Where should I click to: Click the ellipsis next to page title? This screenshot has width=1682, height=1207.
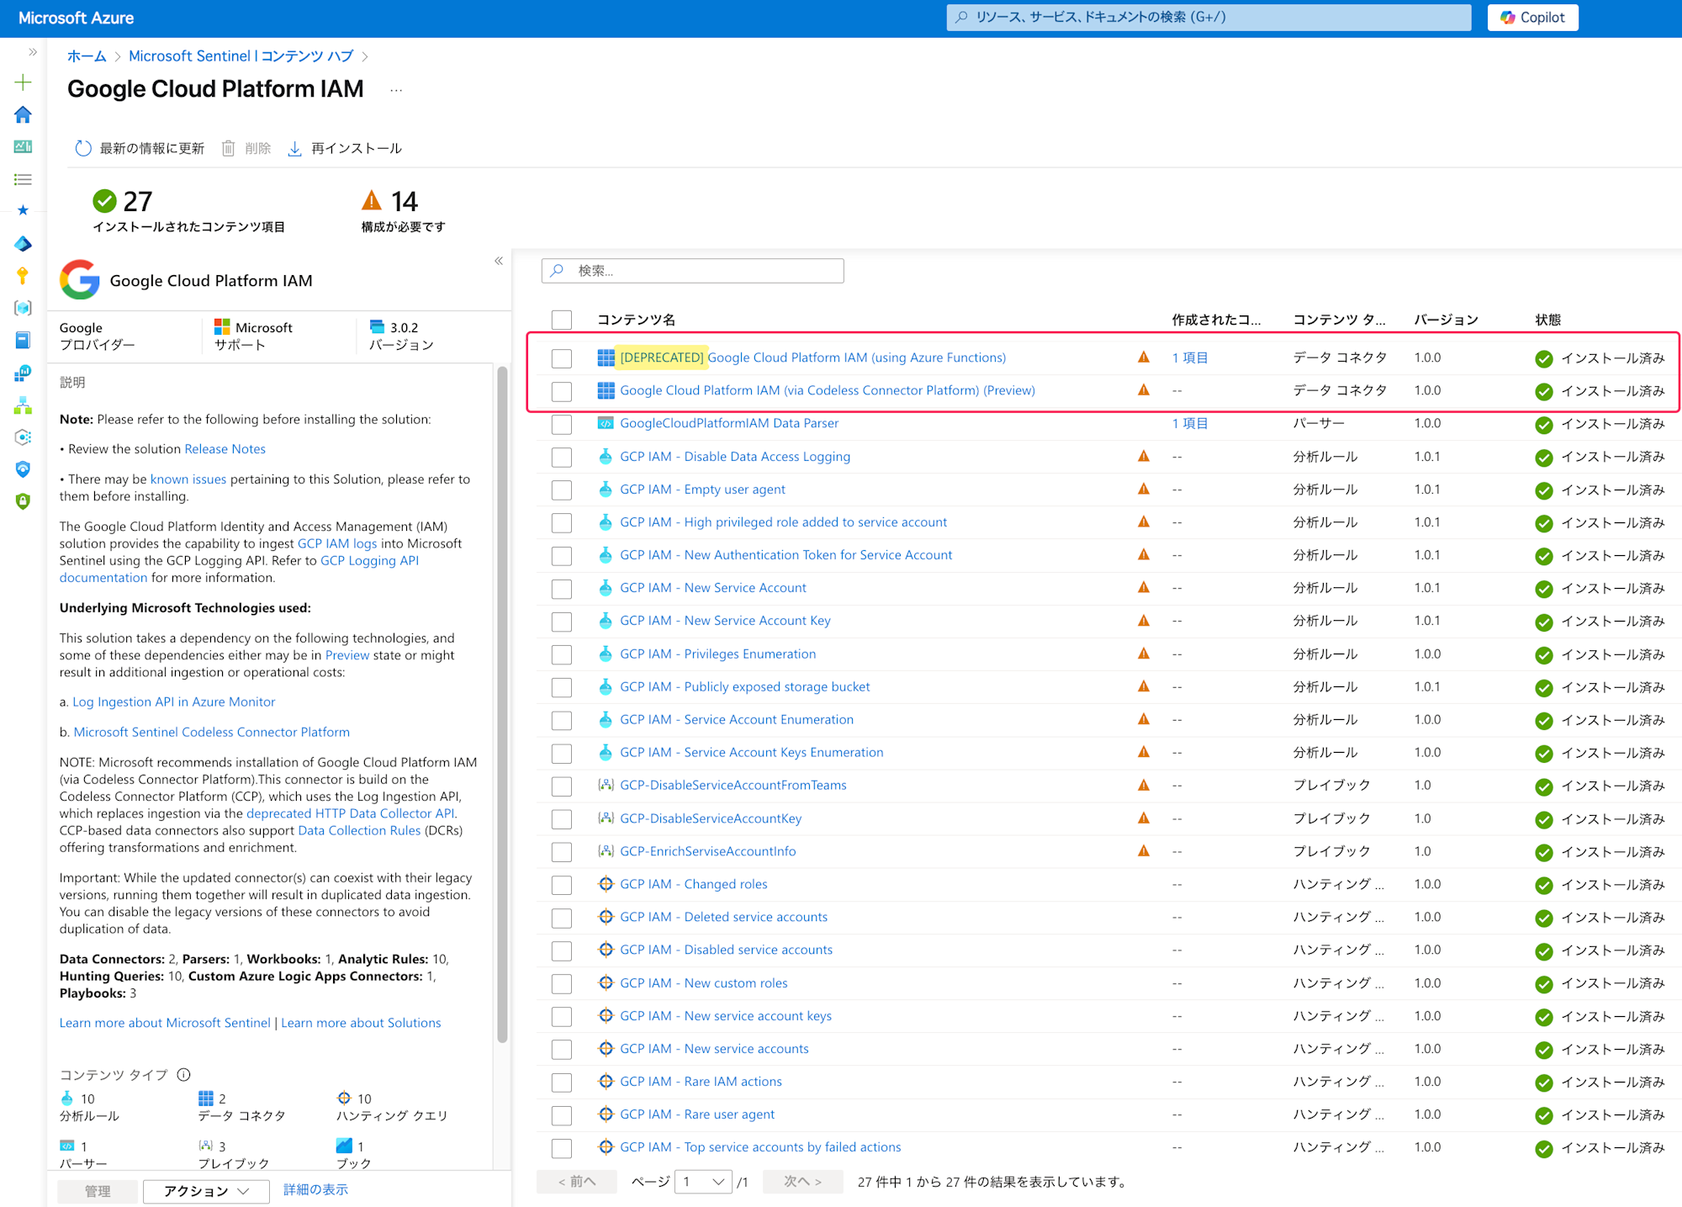[x=396, y=90]
